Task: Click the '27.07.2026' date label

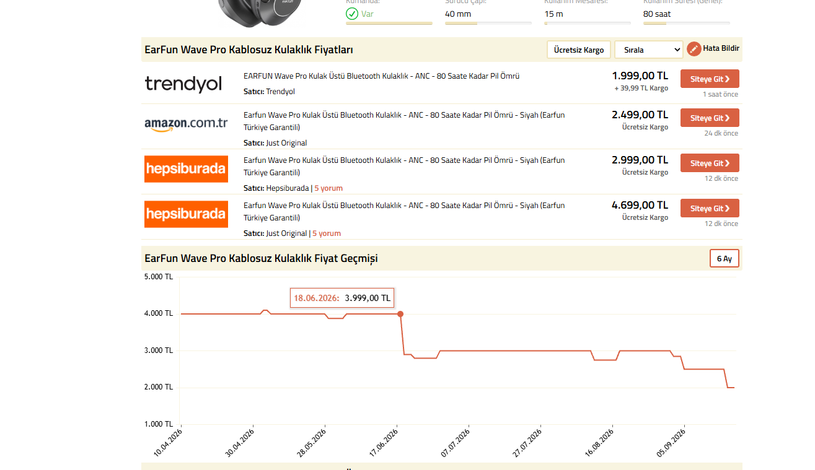Action: (x=527, y=442)
